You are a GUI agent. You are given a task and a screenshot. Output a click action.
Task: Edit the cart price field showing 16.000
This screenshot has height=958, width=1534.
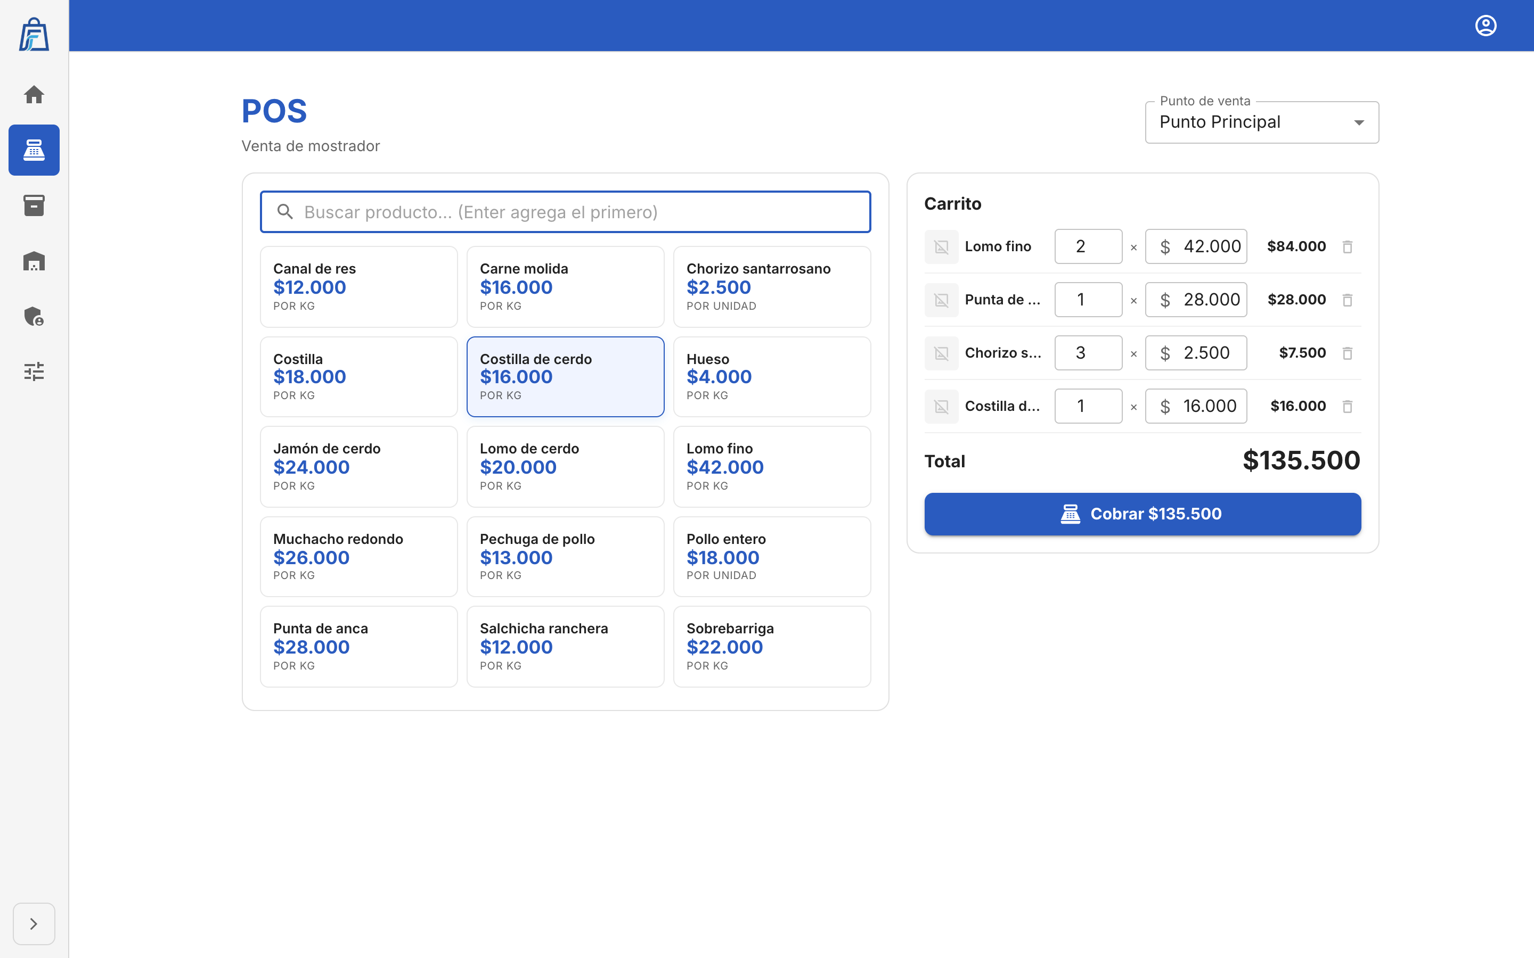1196,406
